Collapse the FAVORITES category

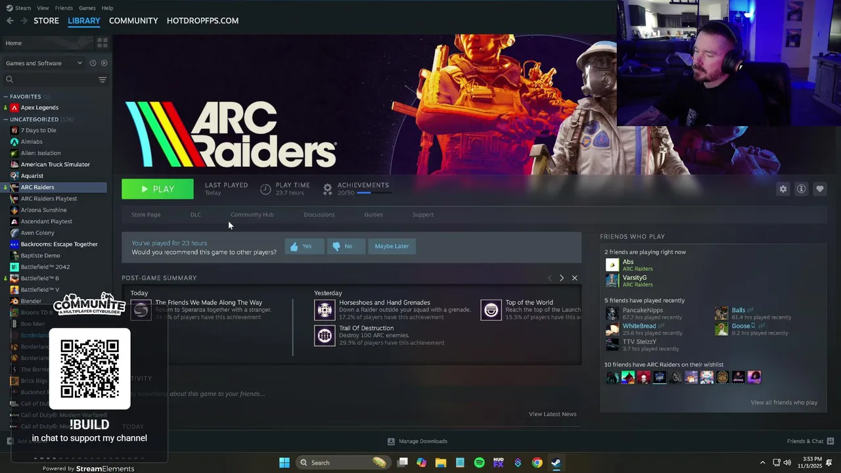click(x=5, y=97)
